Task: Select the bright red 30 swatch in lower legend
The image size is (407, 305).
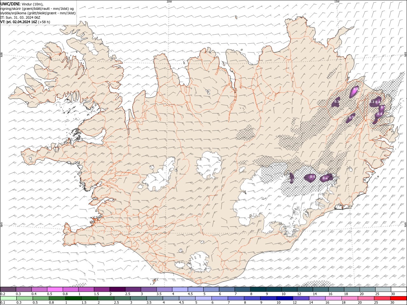Action: click(398, 298)
